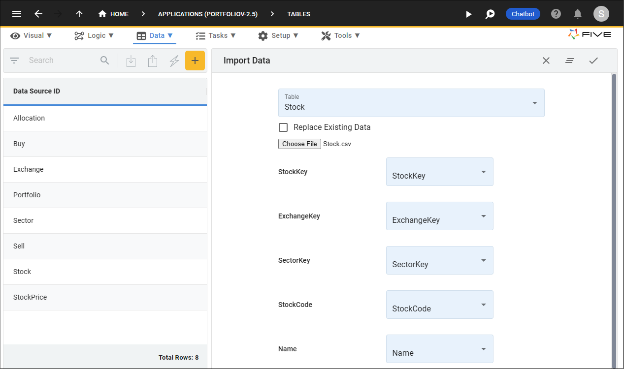Click the Import Data title

pyautogui.click(x=247, y=61)
